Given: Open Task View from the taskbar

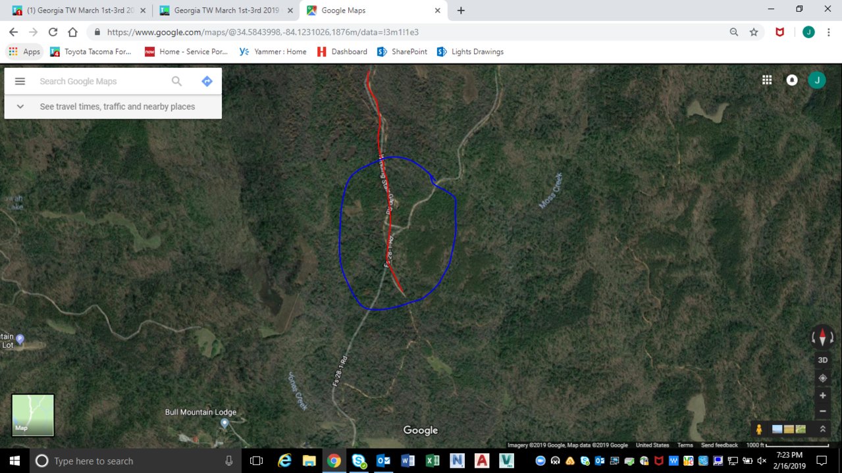Looking at the screenshot, I should pyautogui.click(x=257, y=461).
